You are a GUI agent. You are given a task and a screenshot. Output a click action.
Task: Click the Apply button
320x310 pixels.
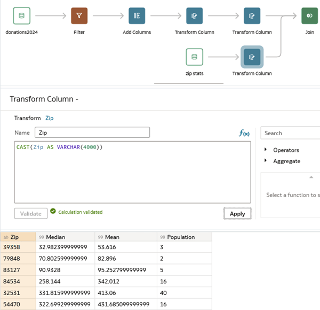237,213
